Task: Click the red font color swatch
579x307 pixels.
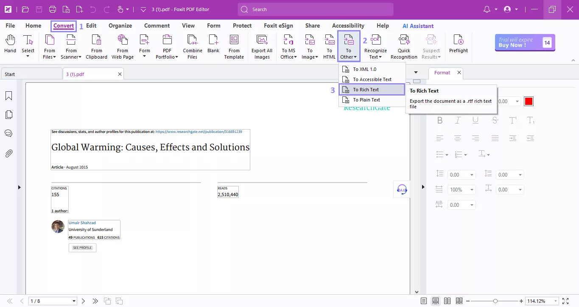Action: click(529, 101)
